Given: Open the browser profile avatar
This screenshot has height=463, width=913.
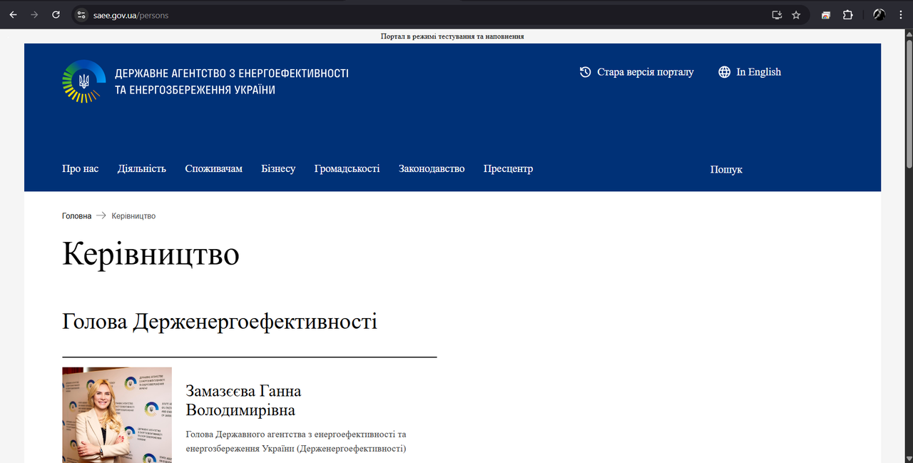Looking at the screenshot, I should tap(879, 14).
